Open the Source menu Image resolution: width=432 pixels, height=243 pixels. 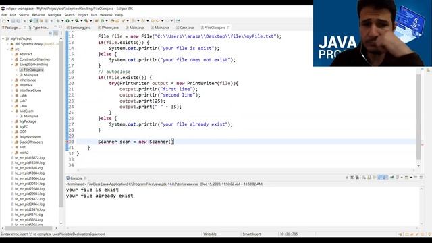[24, 15]
